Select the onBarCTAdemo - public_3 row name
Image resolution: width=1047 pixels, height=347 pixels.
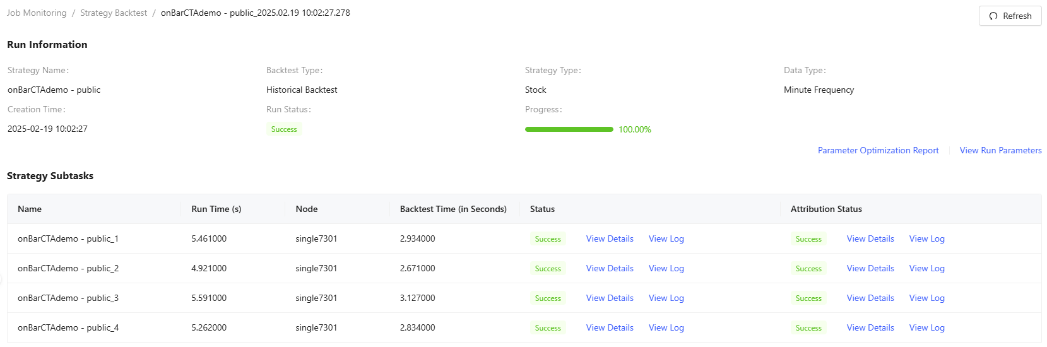point(68,298)
